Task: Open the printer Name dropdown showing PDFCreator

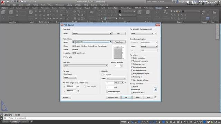Action: point(92,42)
